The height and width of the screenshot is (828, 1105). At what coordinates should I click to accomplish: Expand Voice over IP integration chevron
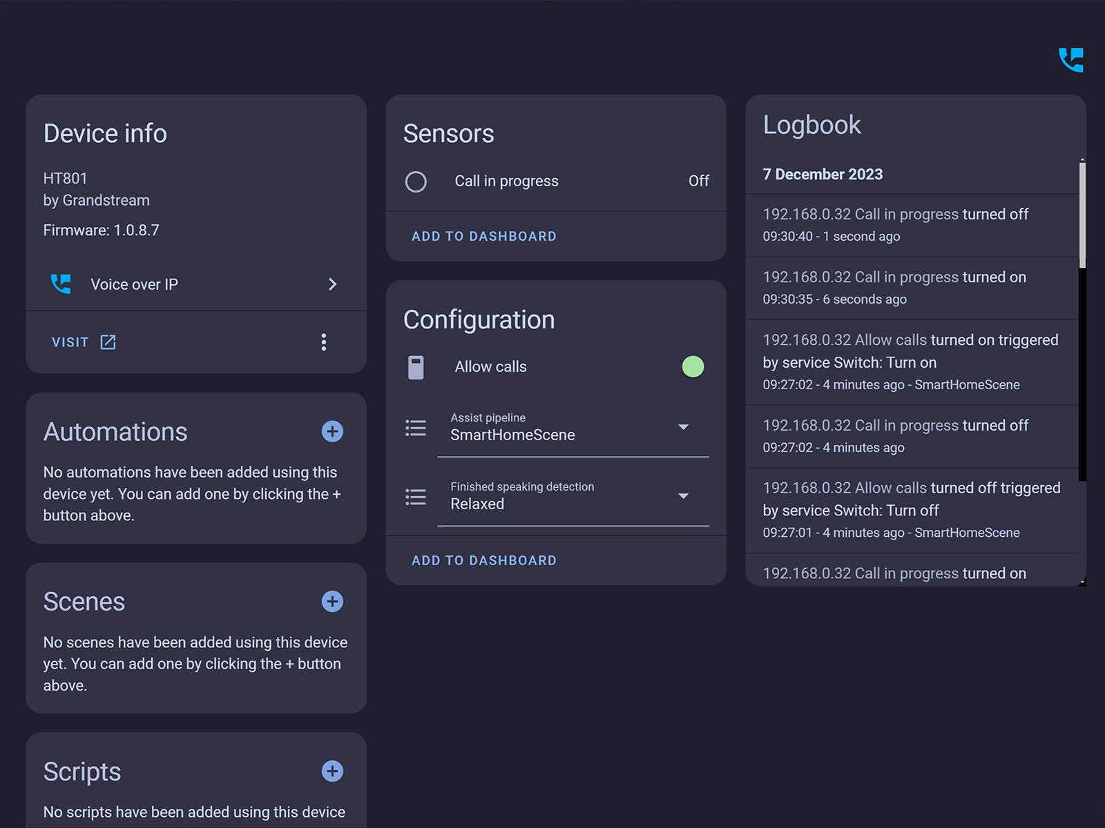click(x=332, y=284)
